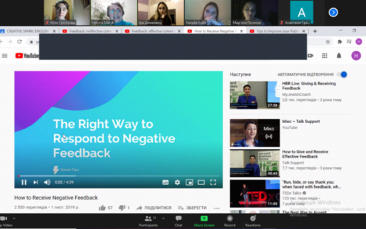
Task: Open "Run, hide, or say thank you" video title
Action: [312, 185]
